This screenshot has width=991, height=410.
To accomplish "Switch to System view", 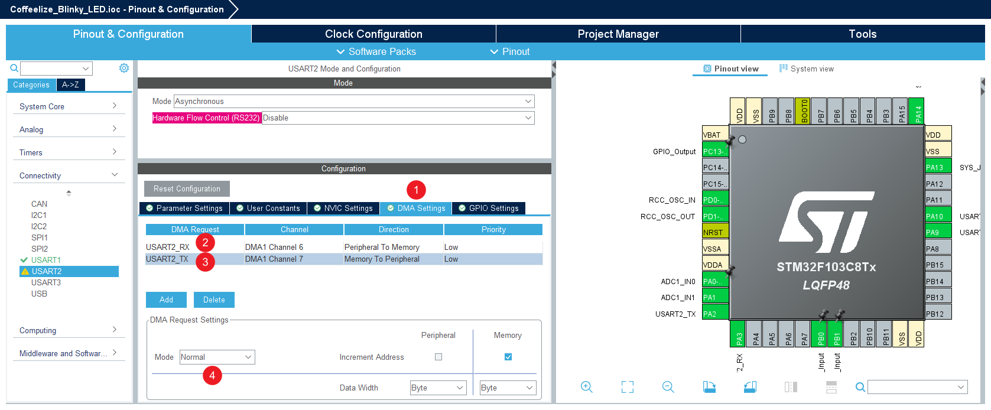I will tap(807, 69).
